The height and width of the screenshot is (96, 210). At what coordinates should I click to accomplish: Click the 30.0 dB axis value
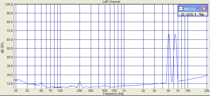(x=10, y=66)
